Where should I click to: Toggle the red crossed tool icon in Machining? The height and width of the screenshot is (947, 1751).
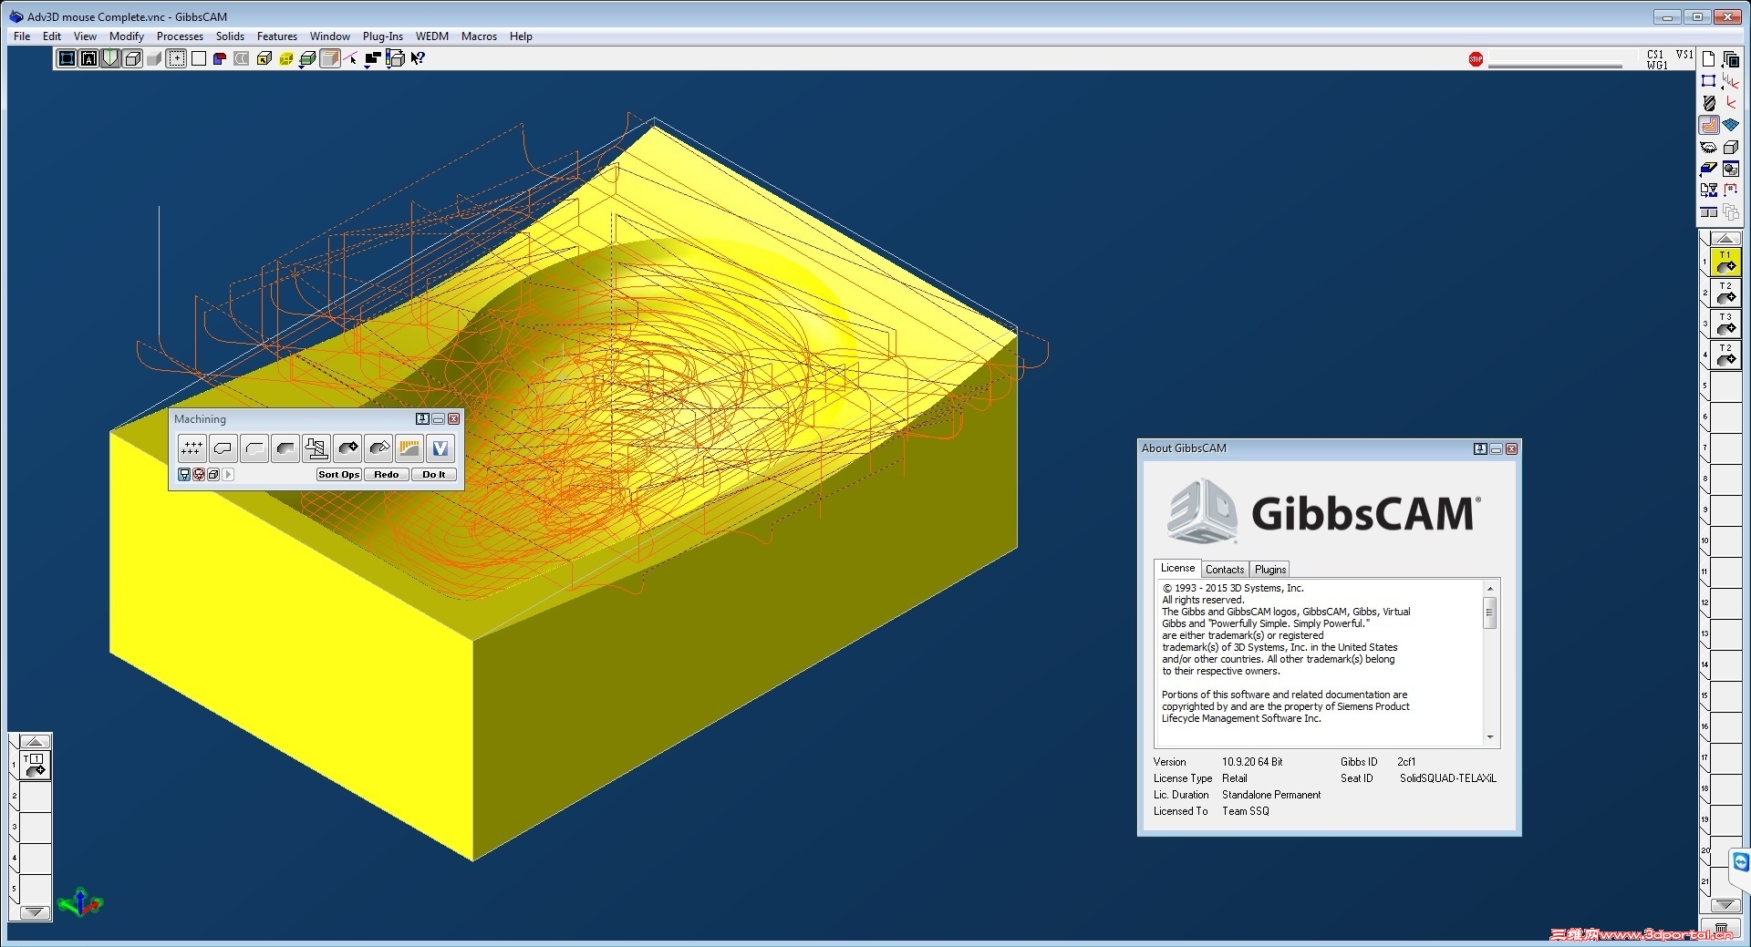click(x=199, y=475)
